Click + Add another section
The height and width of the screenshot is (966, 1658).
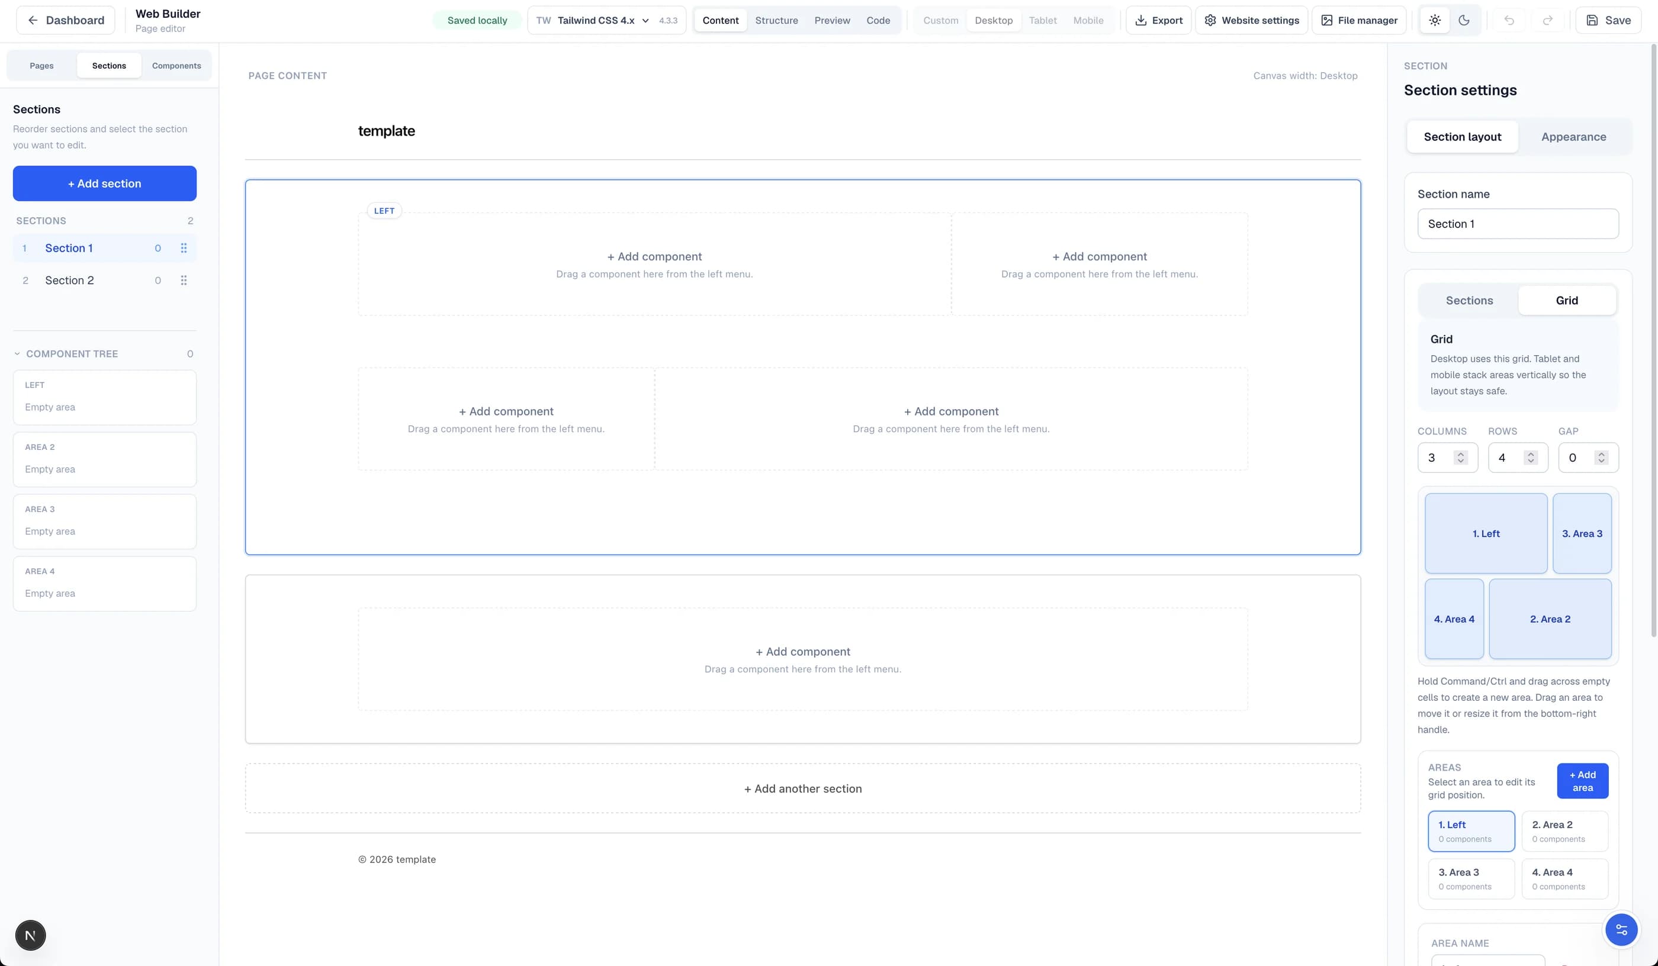click(803, 788)
